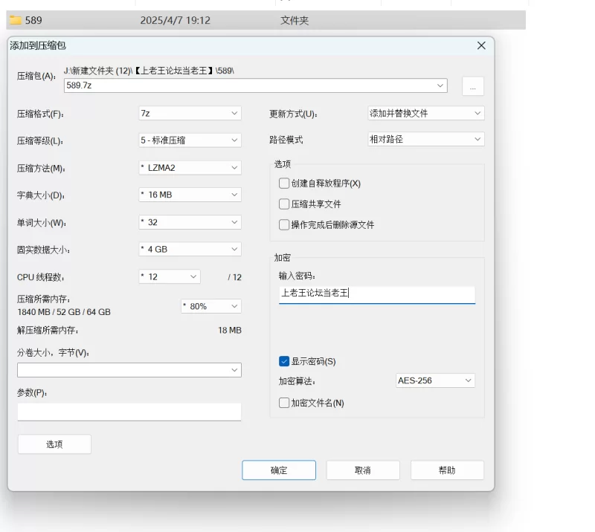Select the 589 folder row name
Screen dimensions: 595x532
(x=33, y=20)
